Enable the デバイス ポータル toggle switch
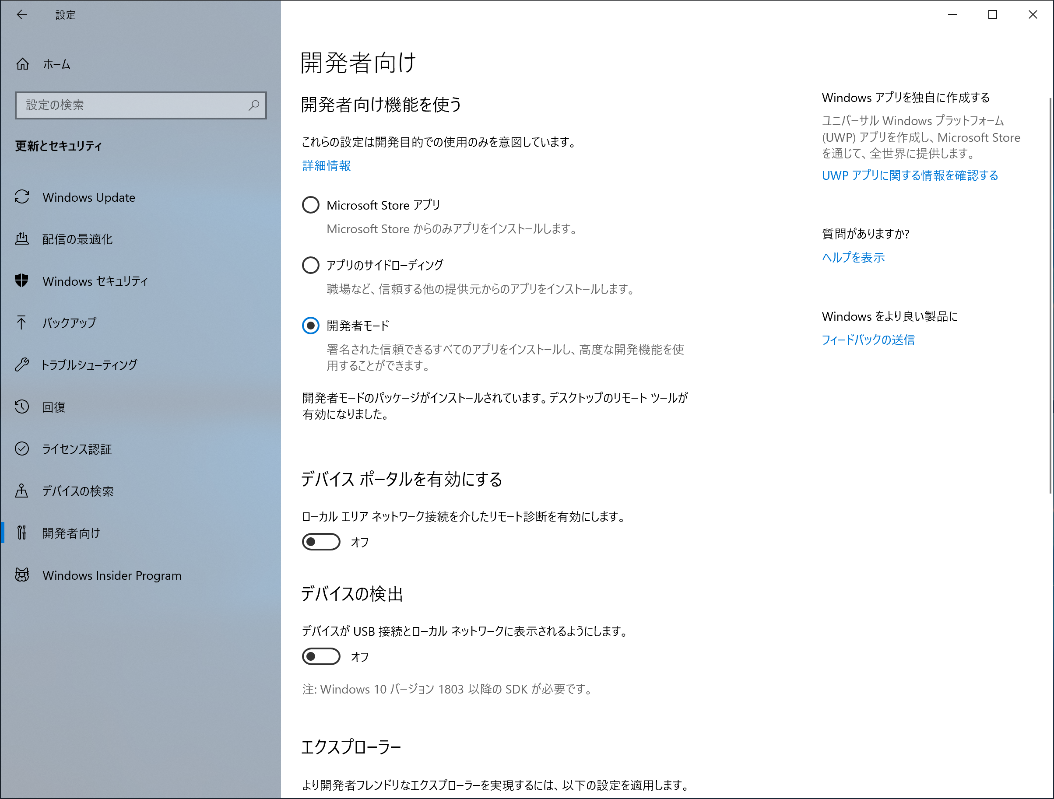The height and width of the screenshot is (799, 1054). click(321, 542)
